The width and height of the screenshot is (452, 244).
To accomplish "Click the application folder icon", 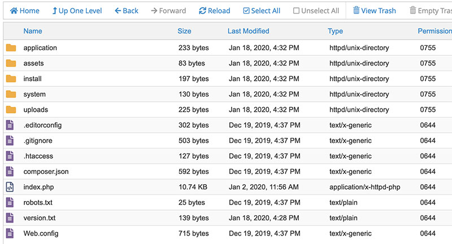I will click(11, 48).
